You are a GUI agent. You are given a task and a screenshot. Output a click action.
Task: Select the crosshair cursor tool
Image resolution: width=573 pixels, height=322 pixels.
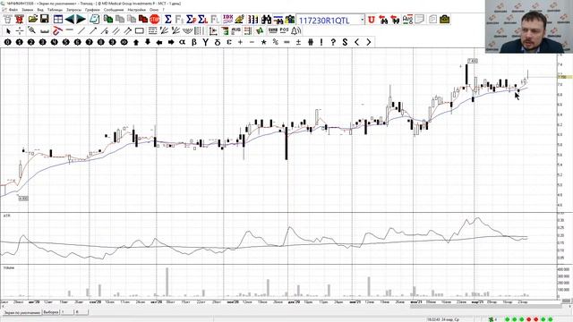pyautogui.click(x=20, y=31)
